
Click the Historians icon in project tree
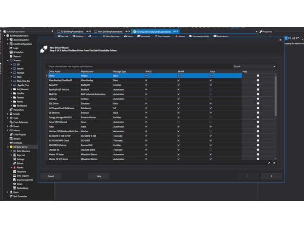coord(14,171)
